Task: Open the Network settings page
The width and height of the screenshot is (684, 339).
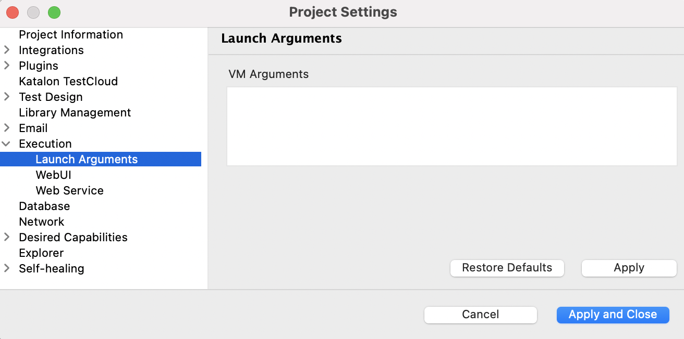Action: pyautogui.click(x=42, y=221)
